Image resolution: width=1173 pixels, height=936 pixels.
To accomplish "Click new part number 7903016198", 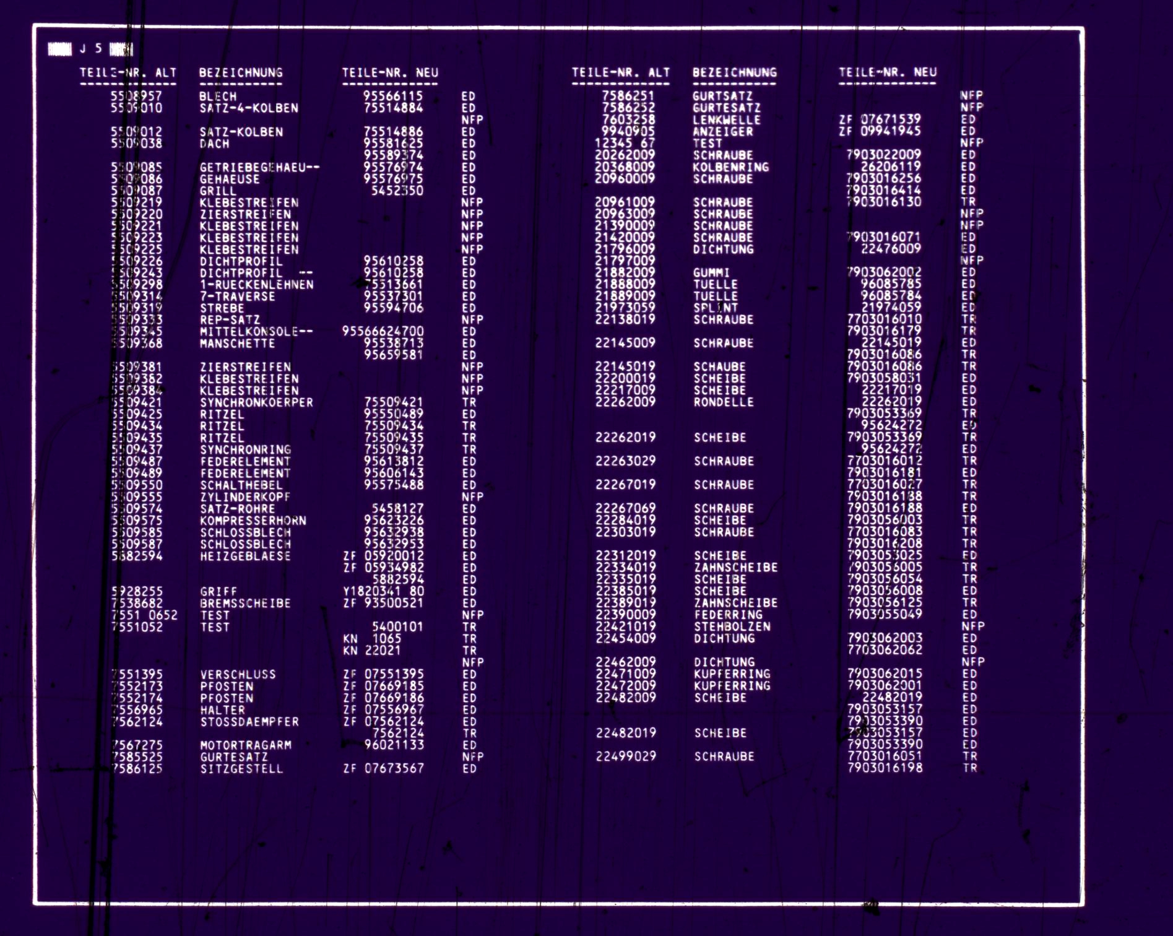I will (x=885, y=768).
